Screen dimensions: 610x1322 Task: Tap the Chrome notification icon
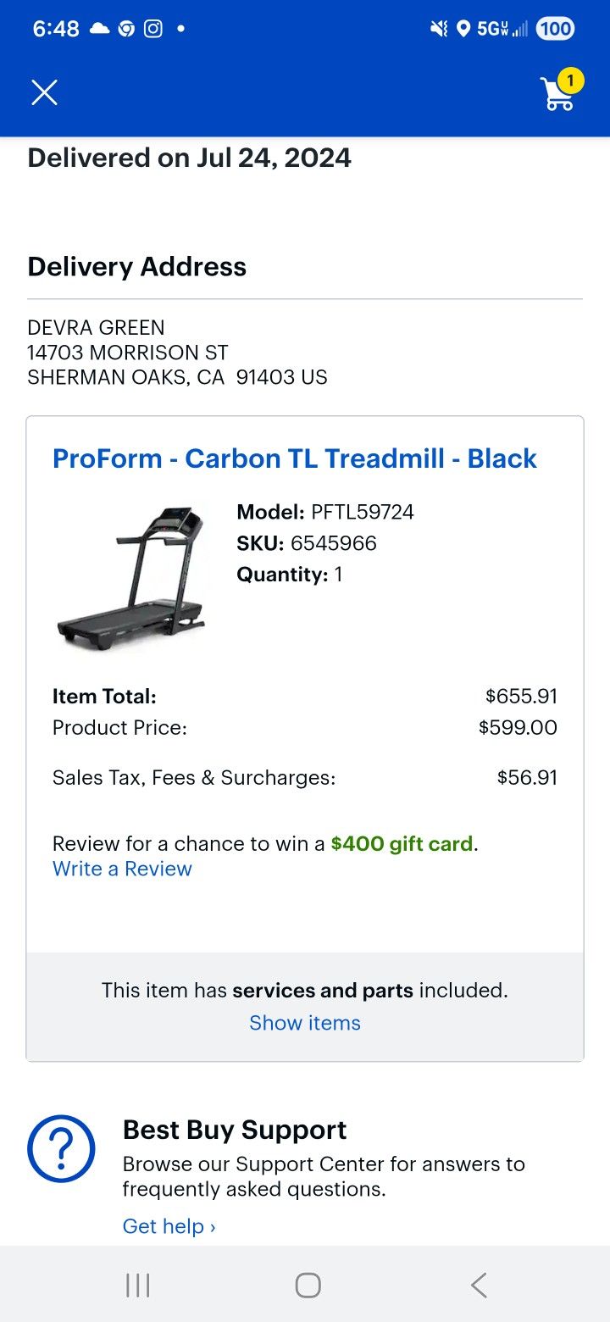coord(125,28)
